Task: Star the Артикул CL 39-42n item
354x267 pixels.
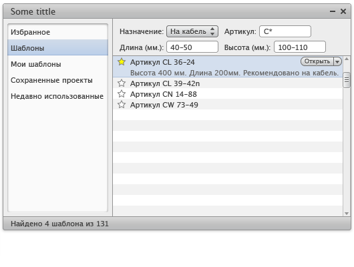Action: (122, 83)
